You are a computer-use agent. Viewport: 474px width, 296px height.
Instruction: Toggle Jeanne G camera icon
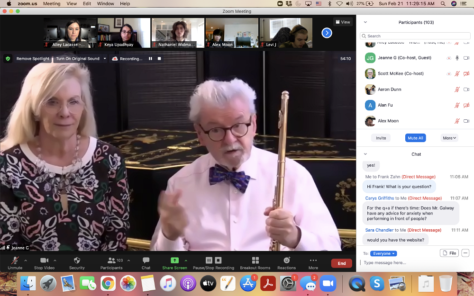[466, 58]
